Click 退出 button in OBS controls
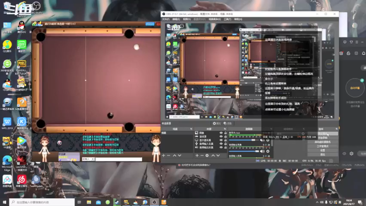Screen dimensions: 366x206 [x=323, y=155]
